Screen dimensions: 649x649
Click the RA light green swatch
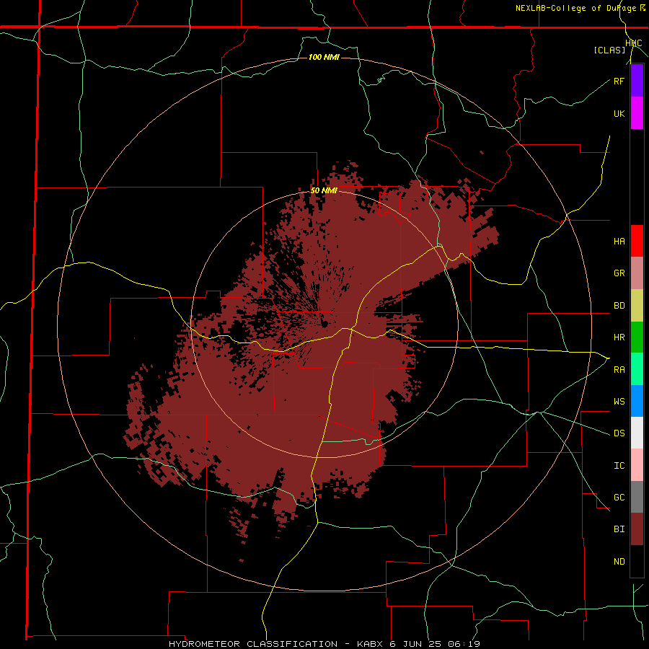pyautogui.click(x=637, y=369)
